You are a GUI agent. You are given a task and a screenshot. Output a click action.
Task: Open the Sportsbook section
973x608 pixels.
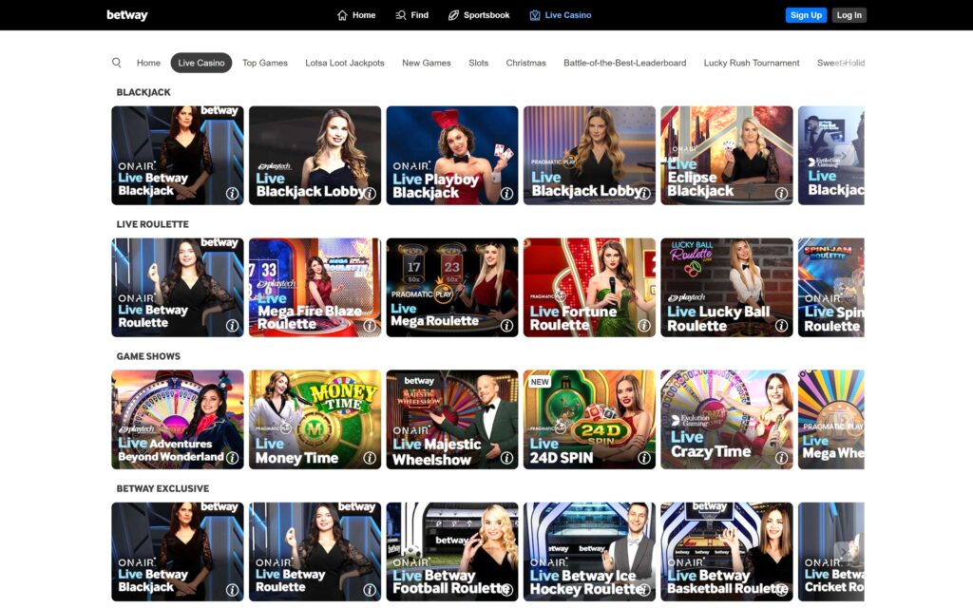click(479, 15)
